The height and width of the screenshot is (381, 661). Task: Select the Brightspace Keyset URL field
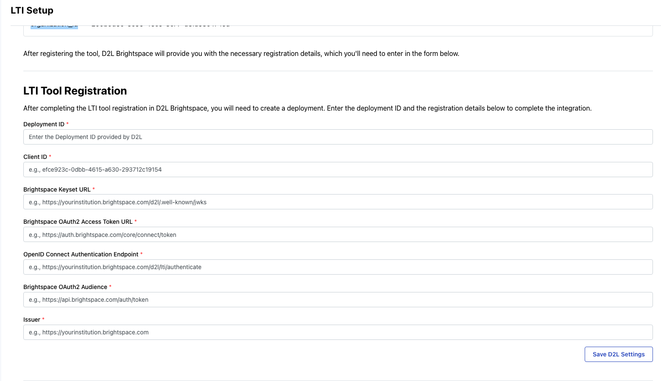[338, 202]
